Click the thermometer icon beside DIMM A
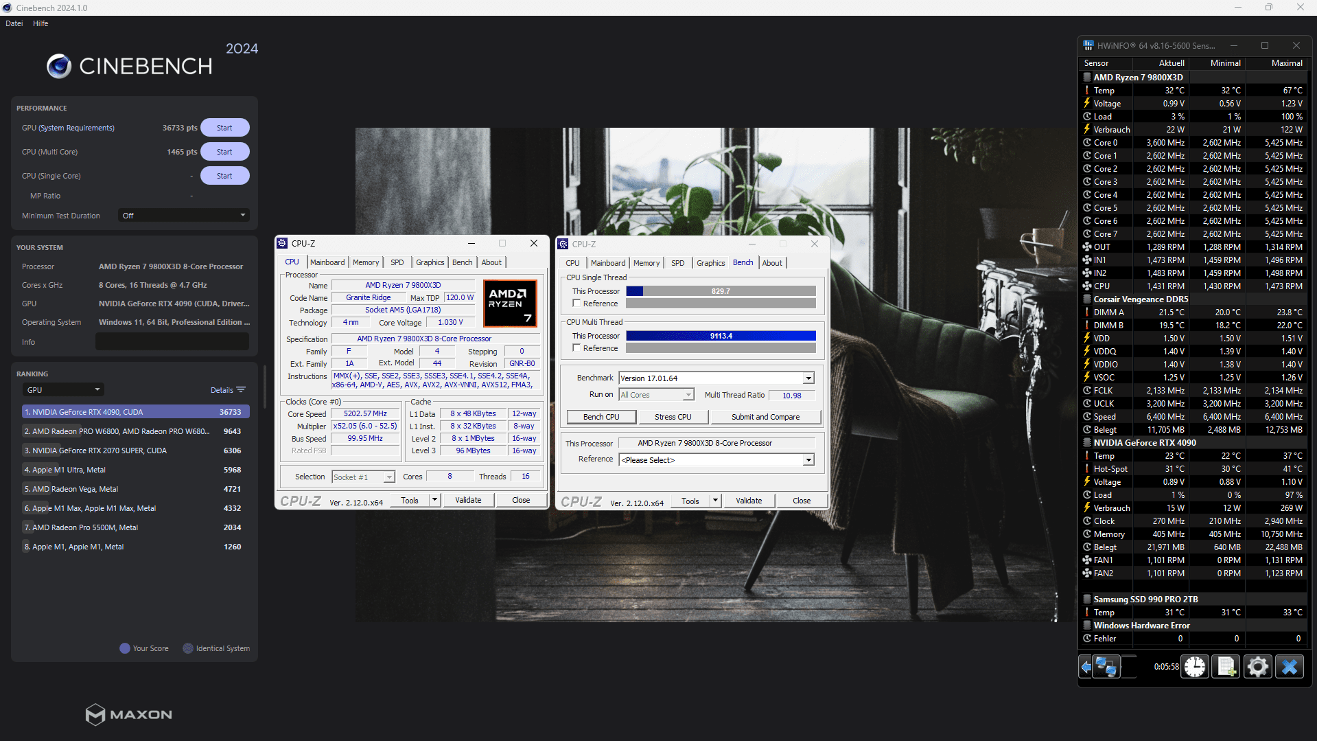1317x741 pixels. coord(1087,312)
